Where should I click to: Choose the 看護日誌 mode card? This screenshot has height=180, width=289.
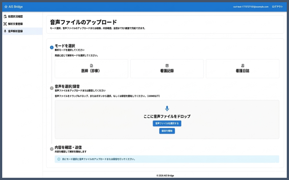[x=242, y=69]
